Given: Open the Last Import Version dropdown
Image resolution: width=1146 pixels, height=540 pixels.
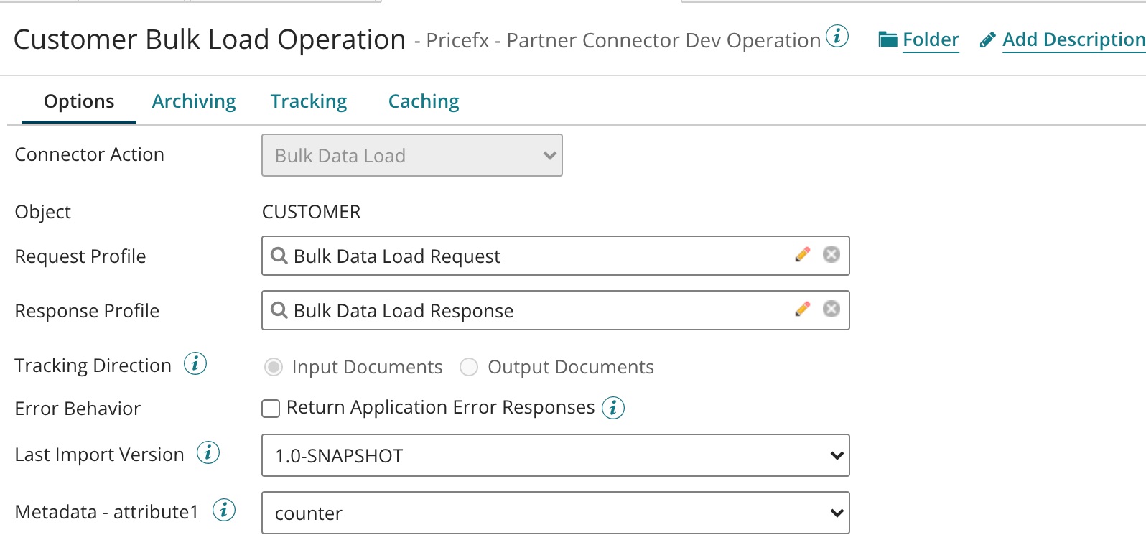Looking at the screenshot, I should pyautogui.click(x=556, y=455).
